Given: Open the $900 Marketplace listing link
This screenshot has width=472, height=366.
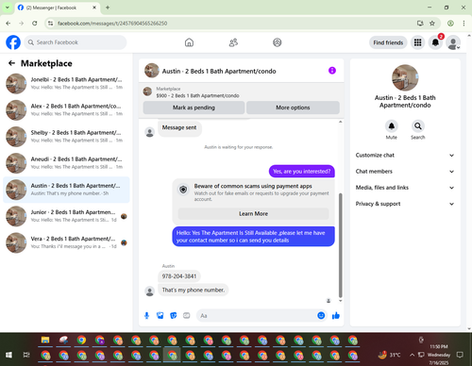Looking at the screenshot, I should [197, 95].
